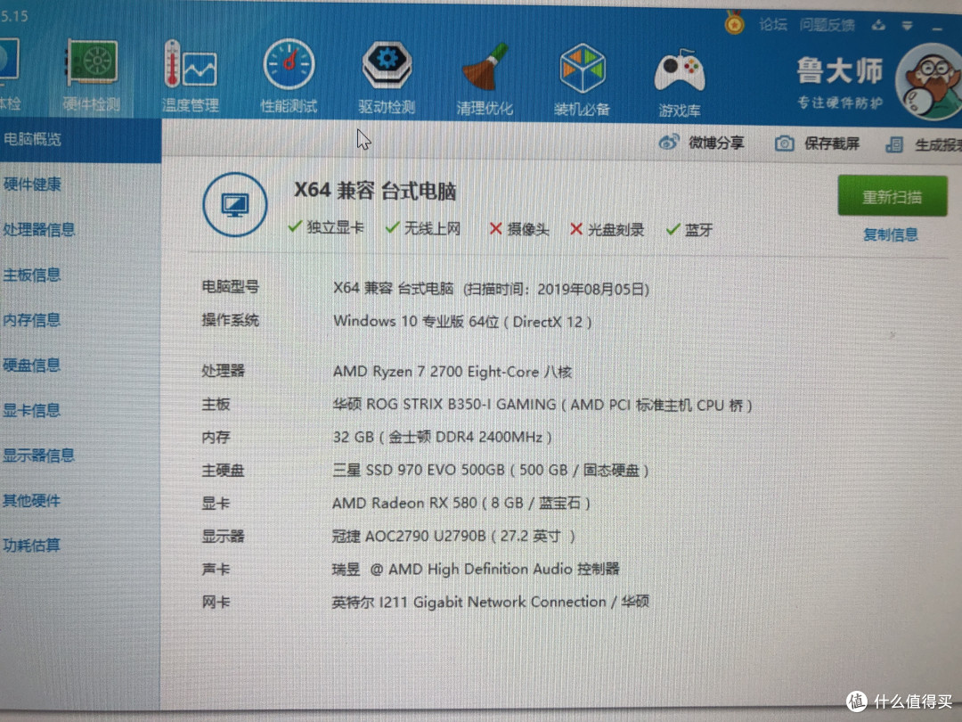962x722 pixels.
Task: Open title bar dropdown menu arrow
Action: [x=908, y=26]
